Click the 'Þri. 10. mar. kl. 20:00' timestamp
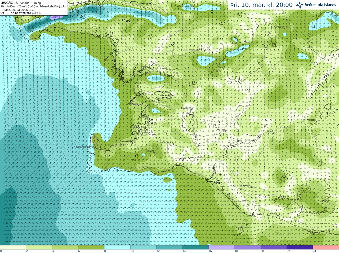 [261, 5]
